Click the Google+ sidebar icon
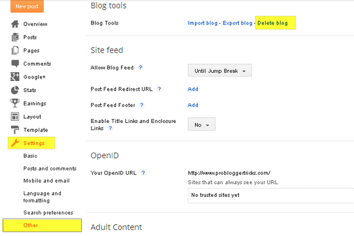Image resolution: width=354 pixels, height=236 pixels. pos(15,77)
